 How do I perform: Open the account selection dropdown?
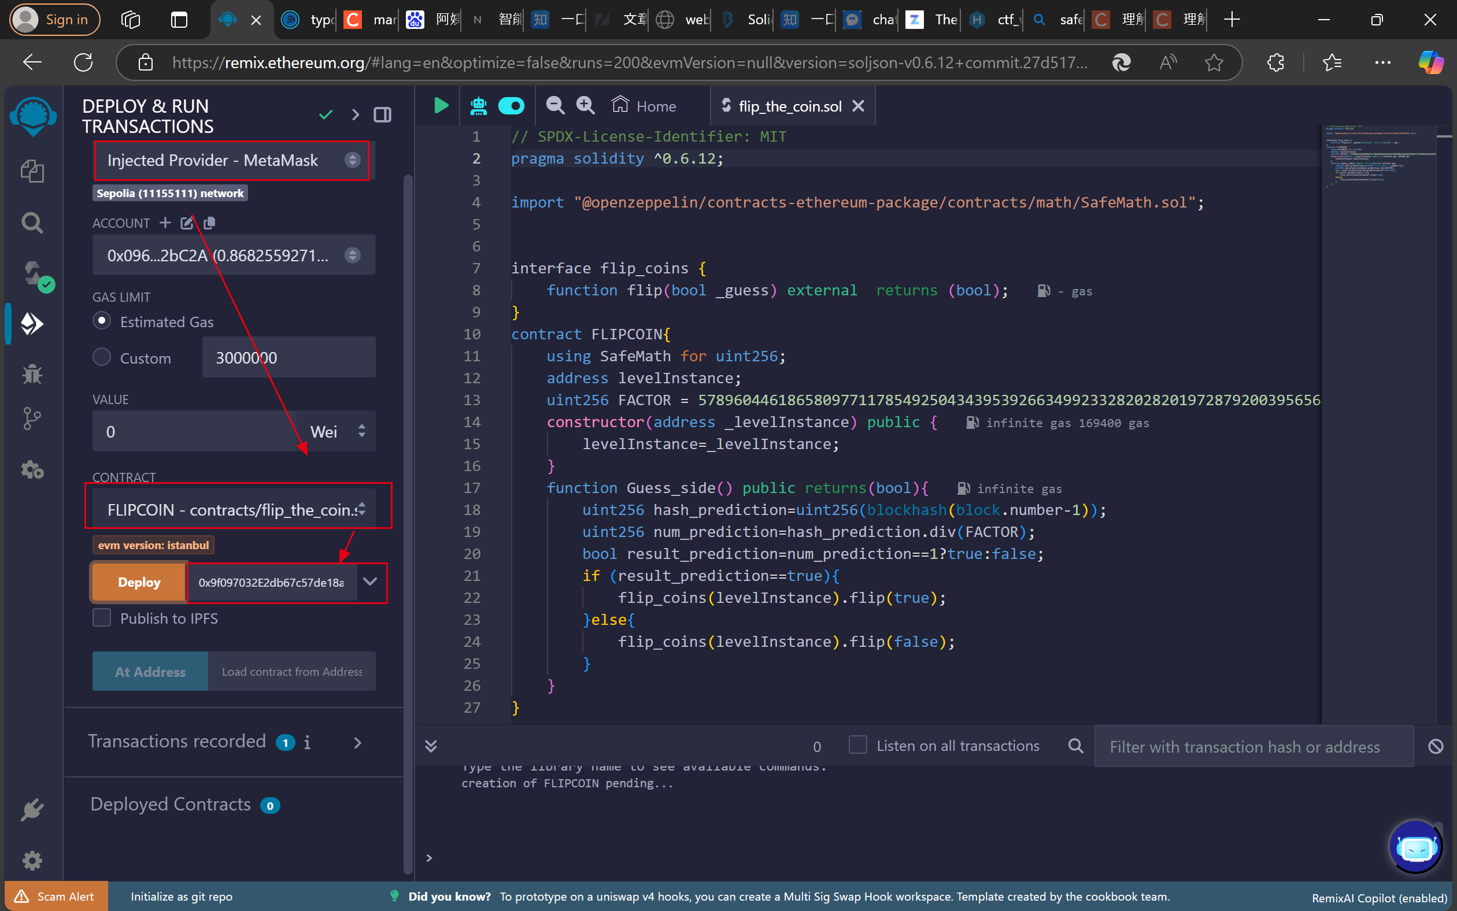(234, 255)
